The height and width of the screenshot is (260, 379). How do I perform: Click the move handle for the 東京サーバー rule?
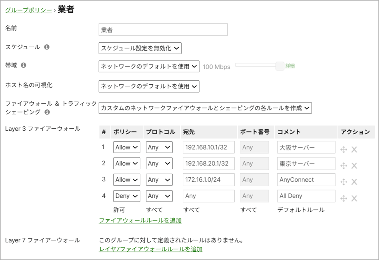click(x=344, y=166)
